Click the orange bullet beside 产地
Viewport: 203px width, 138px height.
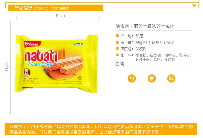click(117, 36)
